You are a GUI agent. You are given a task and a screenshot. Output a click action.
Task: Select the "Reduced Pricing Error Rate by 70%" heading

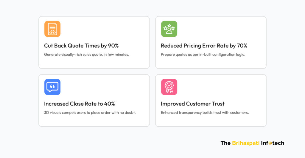click(x=204, y=46)
